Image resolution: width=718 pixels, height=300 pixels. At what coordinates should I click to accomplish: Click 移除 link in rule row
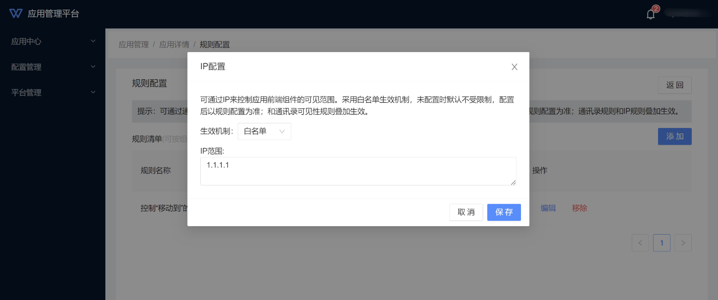tap(579, 208)
